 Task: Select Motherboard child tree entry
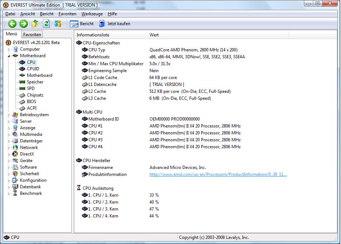(x=40, y=75)
